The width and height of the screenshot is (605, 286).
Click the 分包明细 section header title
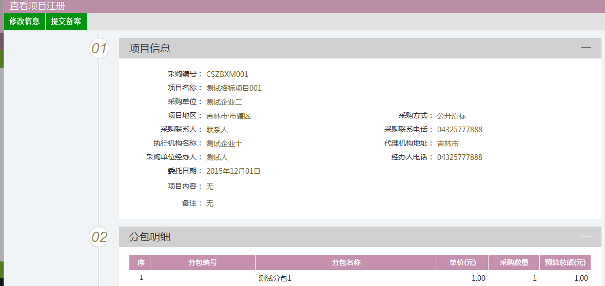[150, 237]
